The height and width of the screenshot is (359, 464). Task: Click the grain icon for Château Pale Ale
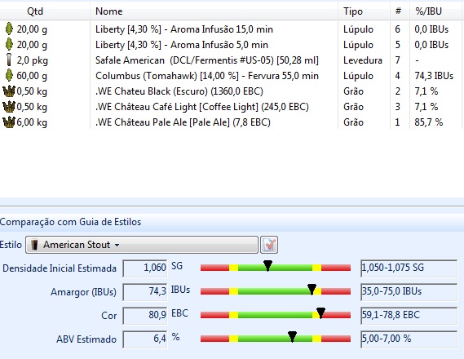click(x=9, y=122)
